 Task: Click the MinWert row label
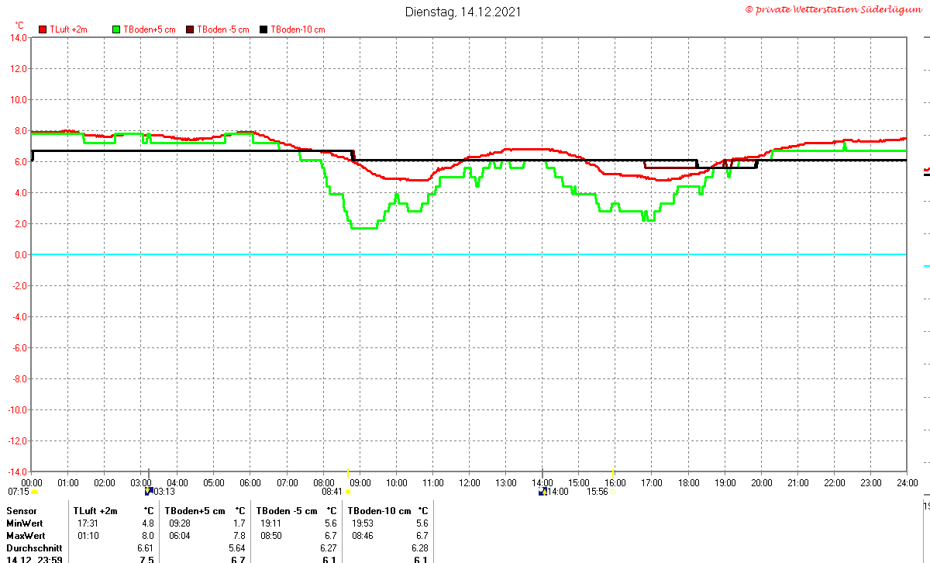click(25, 523)
